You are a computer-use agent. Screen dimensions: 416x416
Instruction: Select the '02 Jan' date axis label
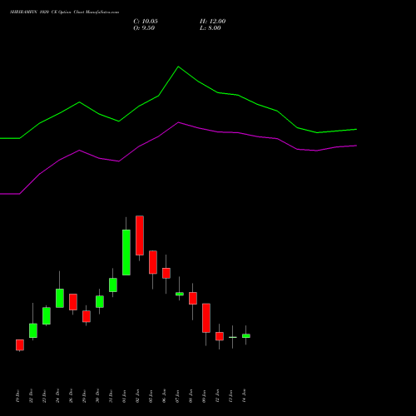tap(138, 396)
